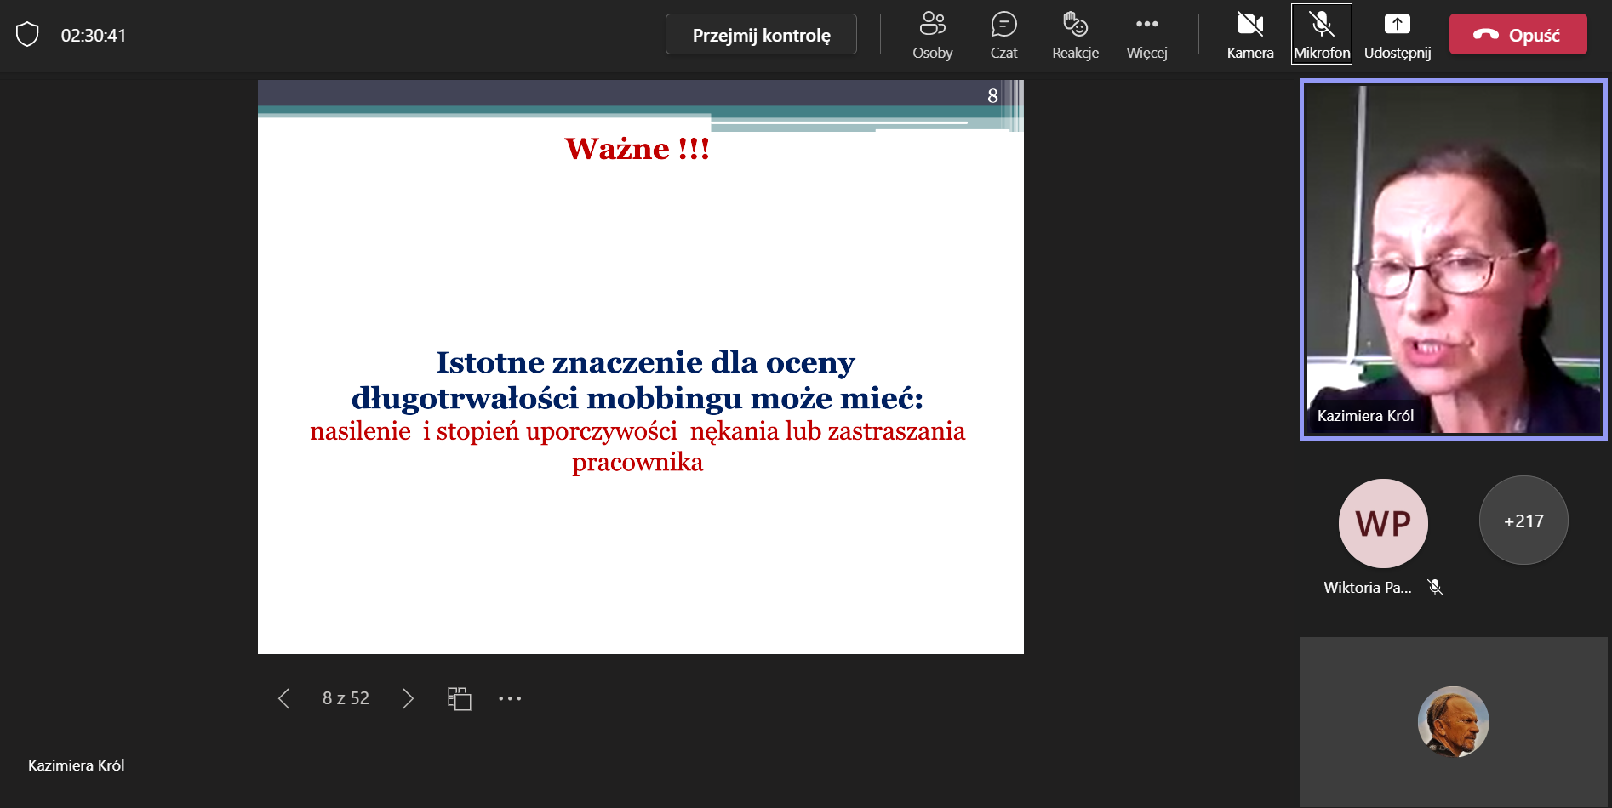1612x808 pixels.
Task: Click the Przejmij kontrolę button
Action: click(760, 34)
